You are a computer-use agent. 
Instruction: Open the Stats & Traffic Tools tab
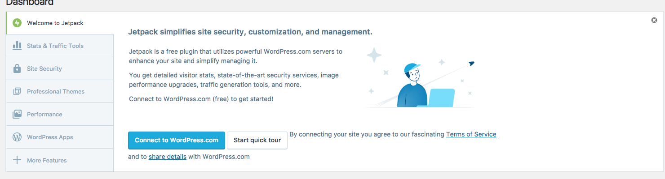click(55, 46)
